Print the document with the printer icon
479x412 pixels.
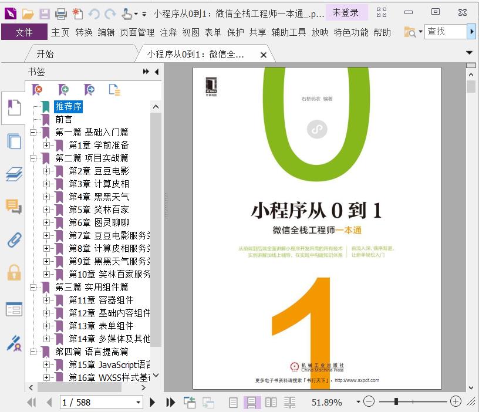pyautogui.click(x=61, y=13)
